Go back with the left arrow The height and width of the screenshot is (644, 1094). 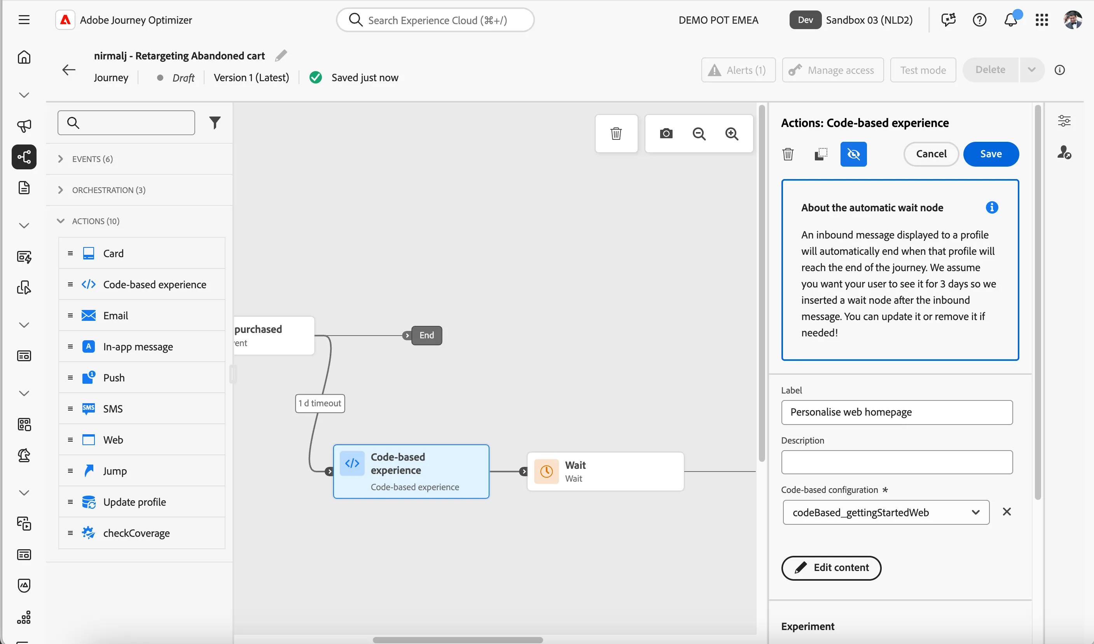click(69, 70)
